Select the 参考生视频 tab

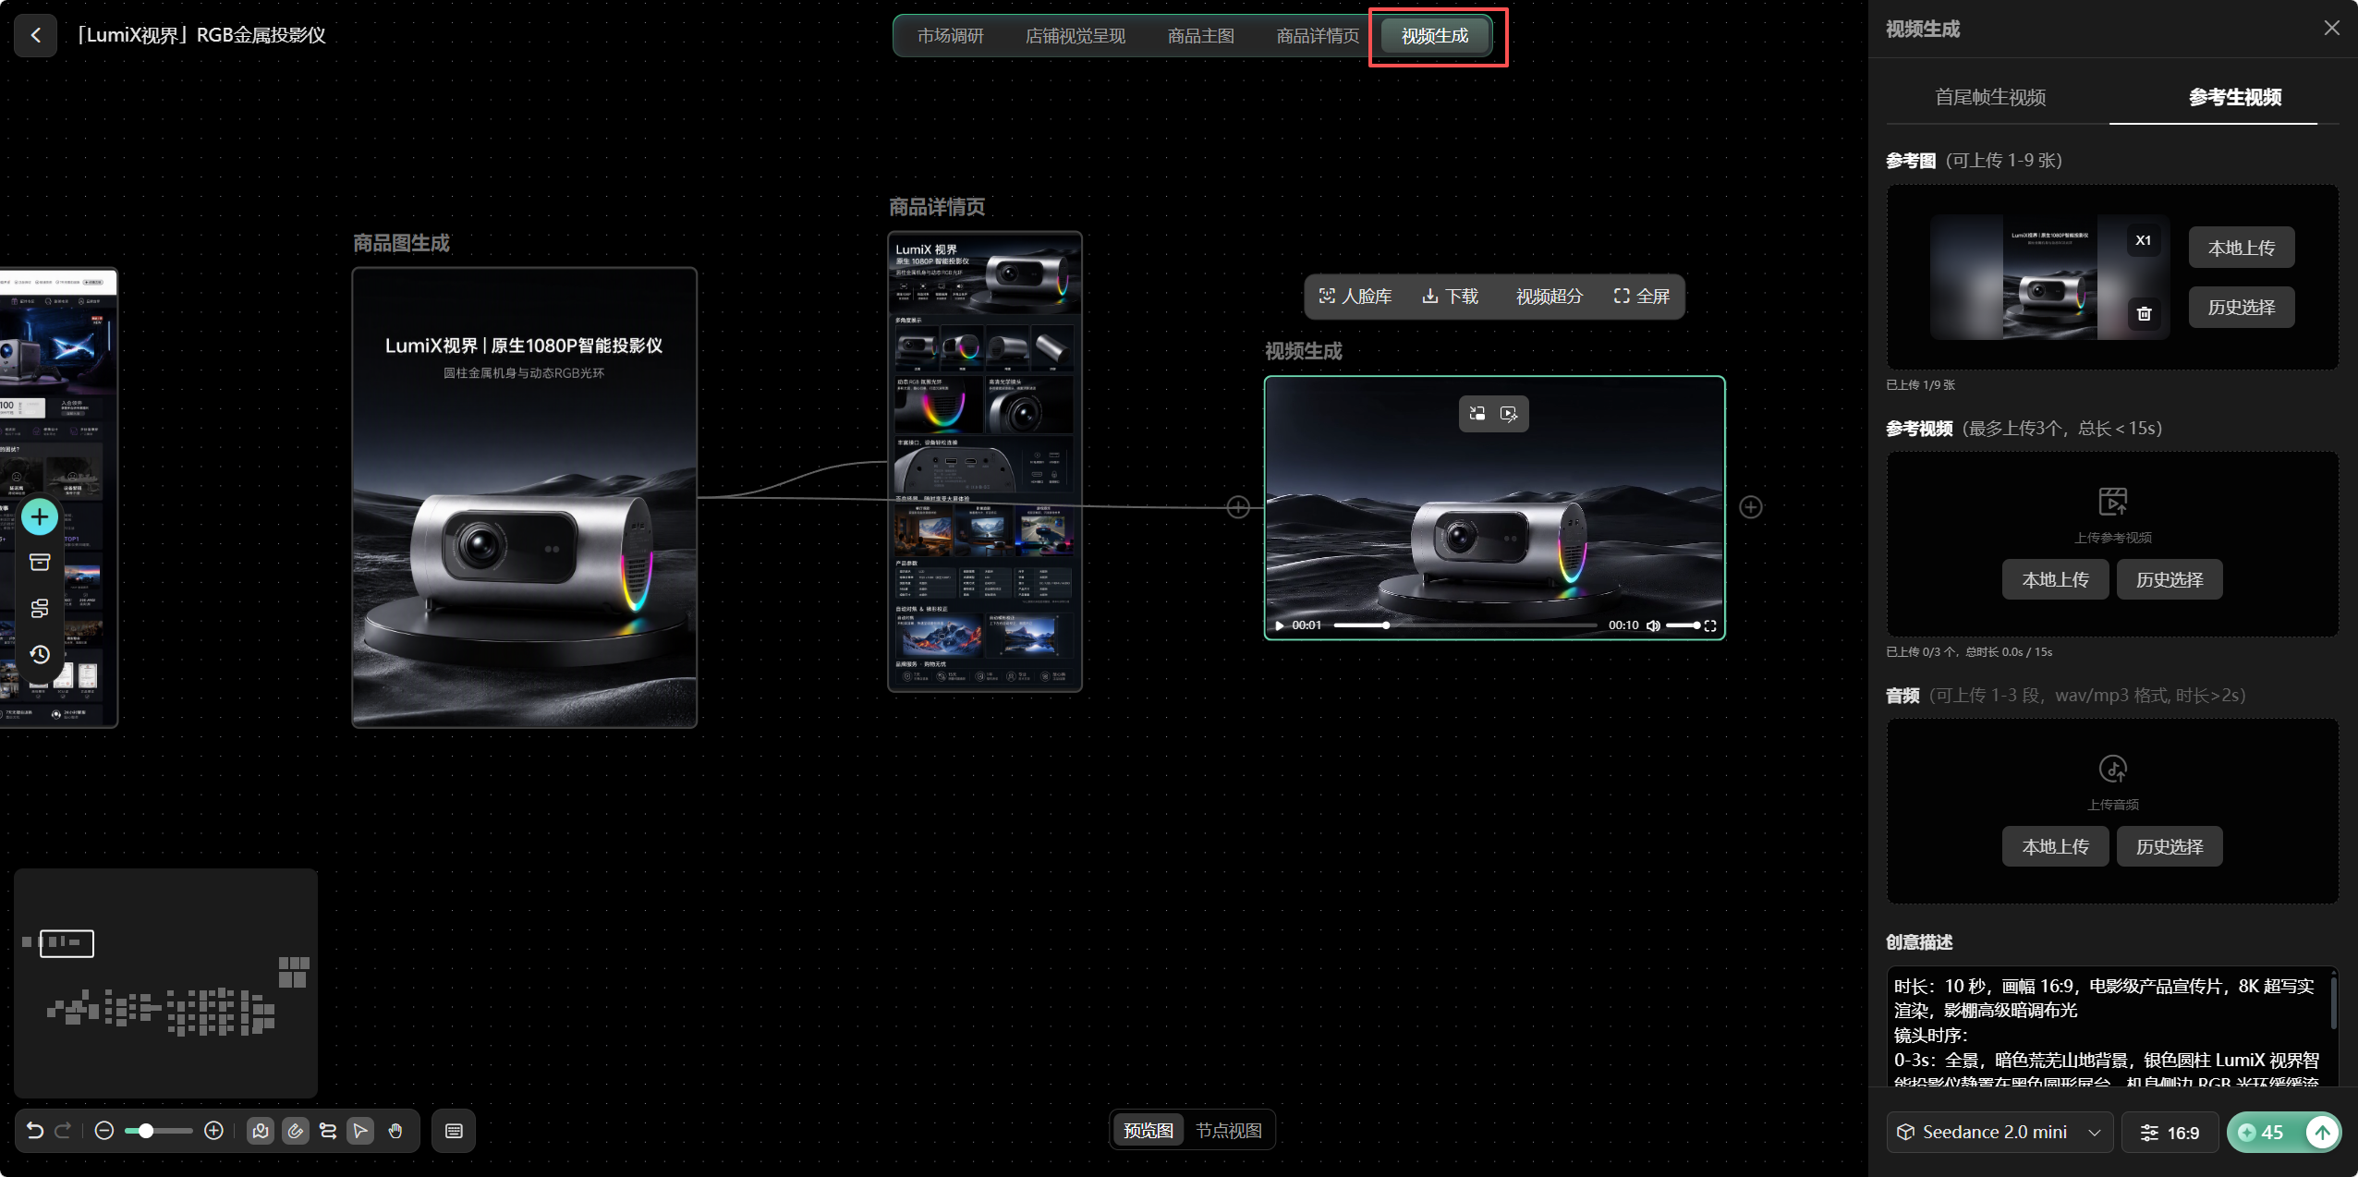2235,97
